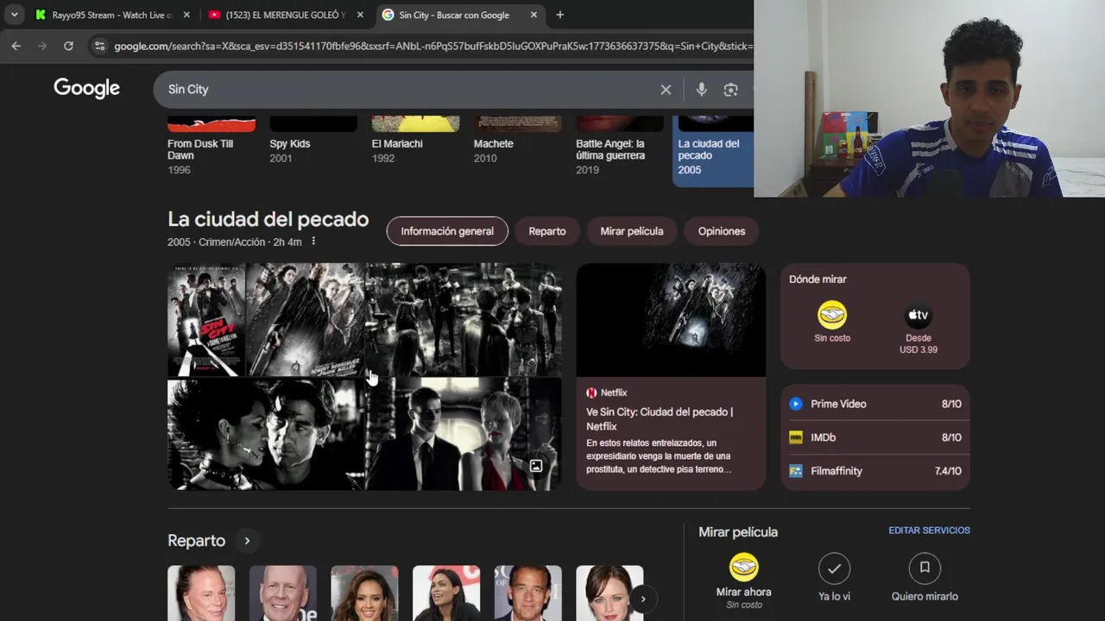Click the Prime Video play icon
Screen dimensions: 1105x621
click(796, 404)
